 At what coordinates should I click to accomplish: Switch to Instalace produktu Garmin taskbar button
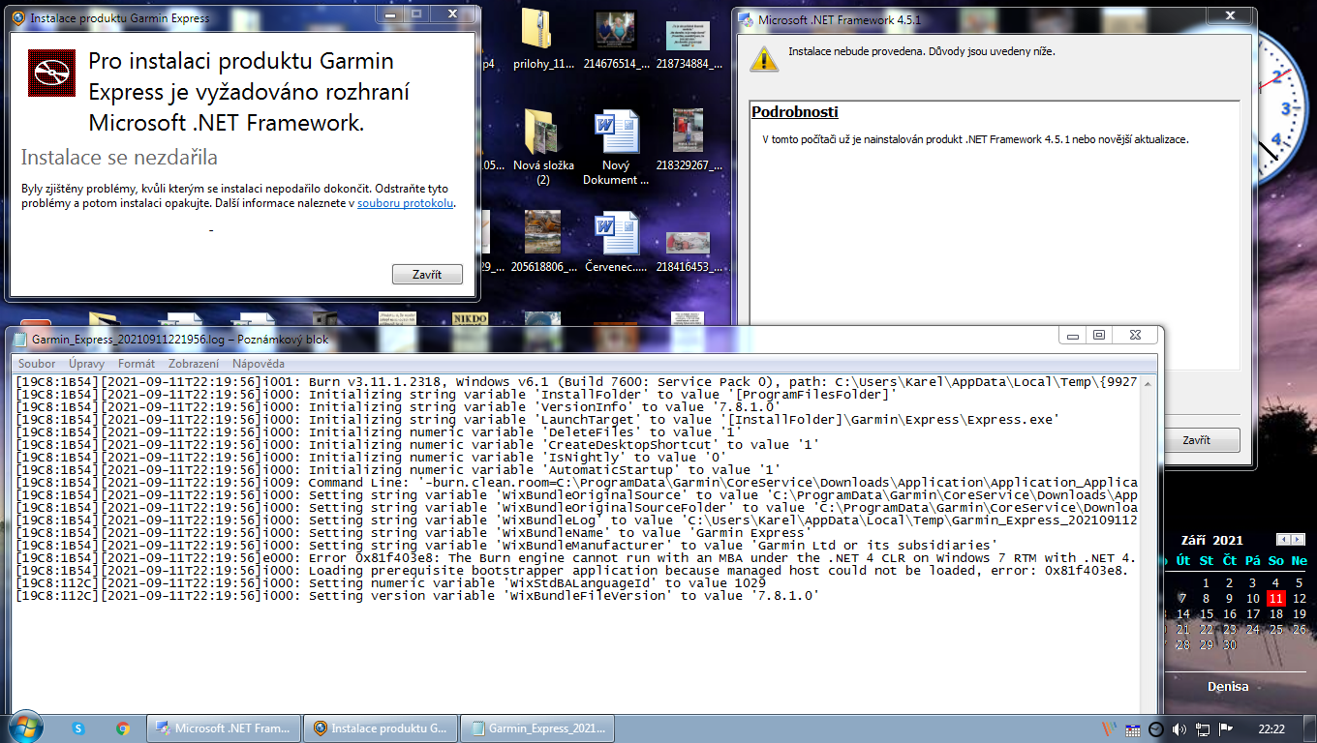click(379, 728)
